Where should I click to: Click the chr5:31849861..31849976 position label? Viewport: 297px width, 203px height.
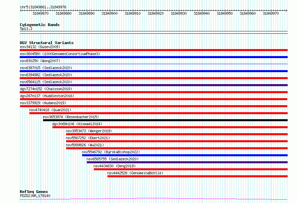pos(43,7)
